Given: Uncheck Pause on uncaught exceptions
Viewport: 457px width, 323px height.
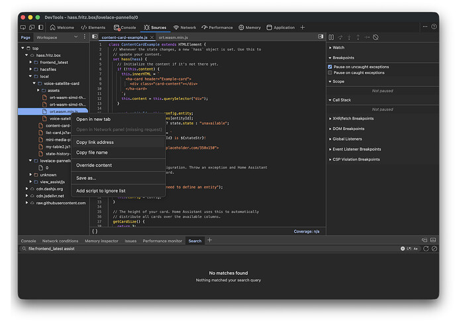Looking at the screenshot, I should (330, 67).
